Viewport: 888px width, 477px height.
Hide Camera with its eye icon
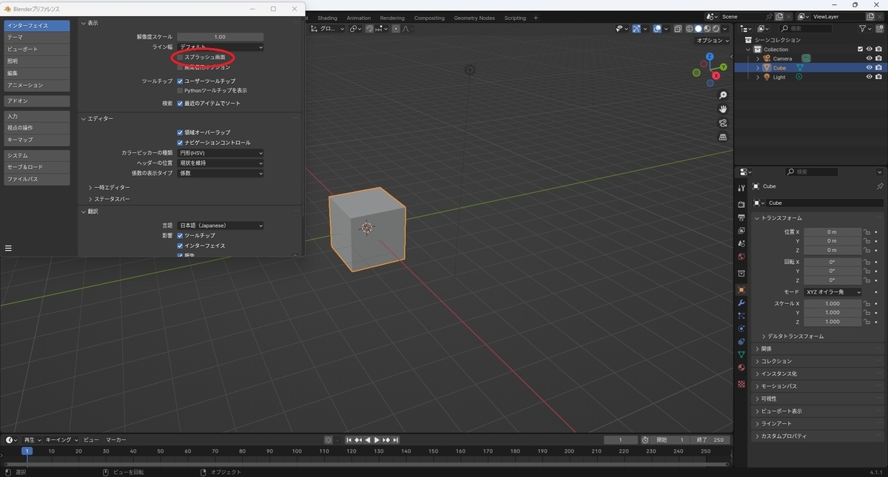869,58
